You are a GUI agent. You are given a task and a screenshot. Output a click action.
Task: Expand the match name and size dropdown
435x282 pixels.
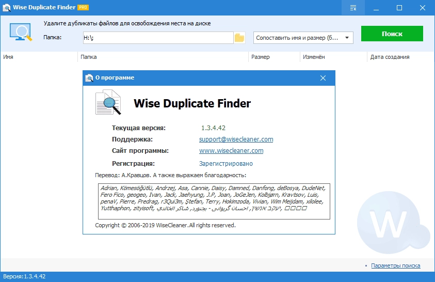point(303,38)
